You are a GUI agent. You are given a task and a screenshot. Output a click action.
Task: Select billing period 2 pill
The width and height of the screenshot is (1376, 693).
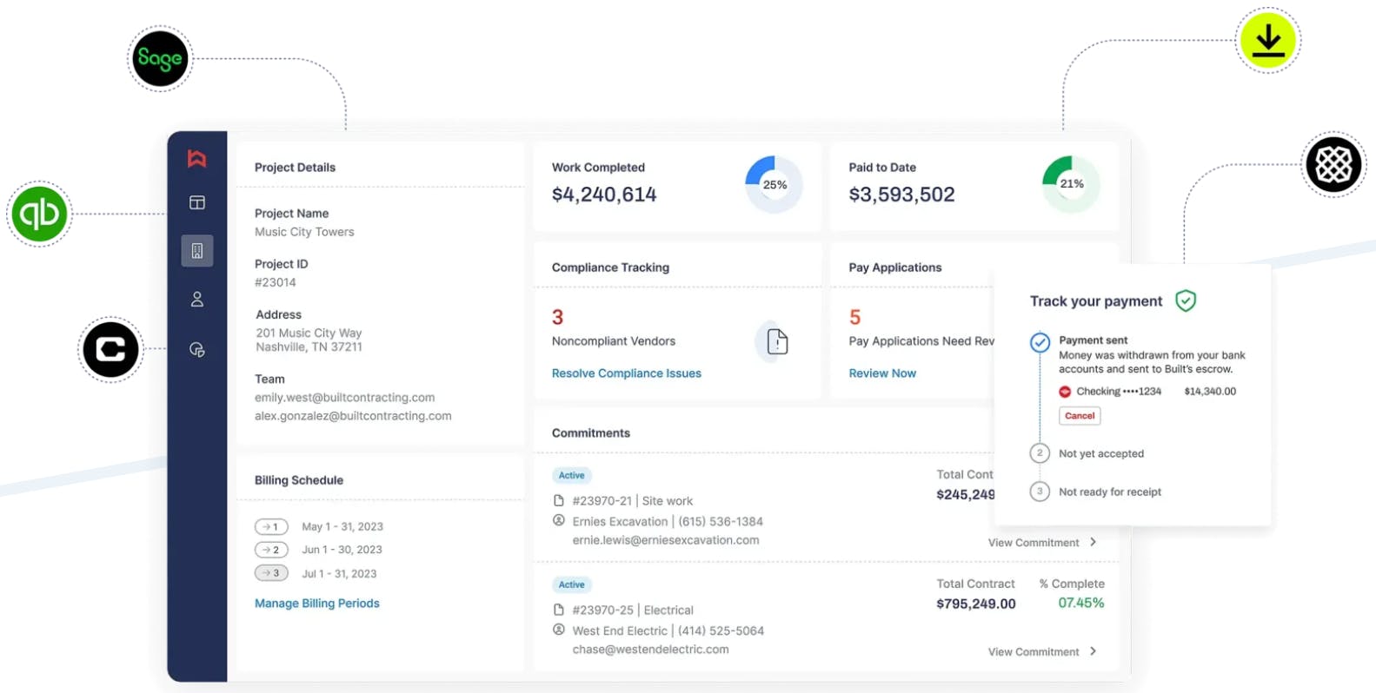coord(271,550)
